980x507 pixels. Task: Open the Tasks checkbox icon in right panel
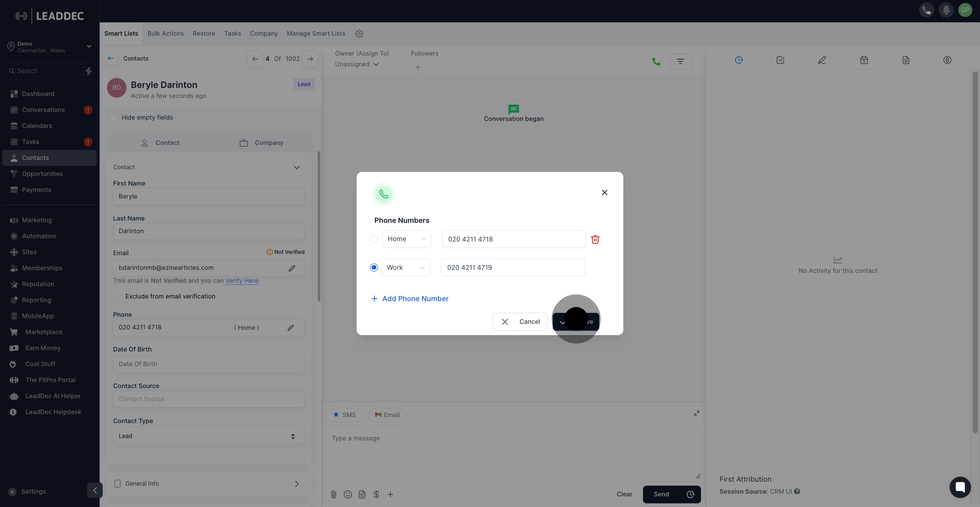(780, 60)
